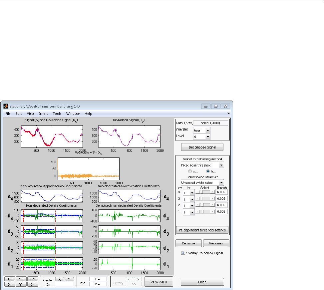The image size is (324, 290).
Task: Click the Center On X button
Action: click(59, 279)
